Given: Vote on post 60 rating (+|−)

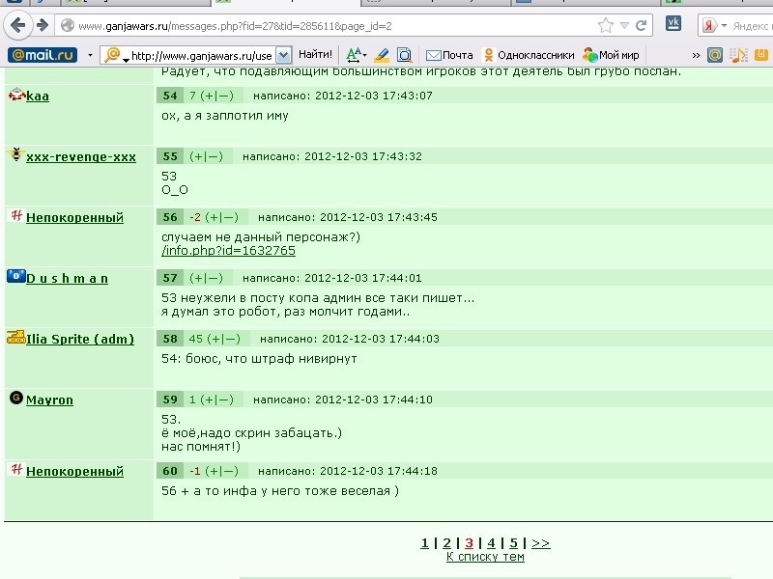Looking at the screenshot, I should coord(222,471).
